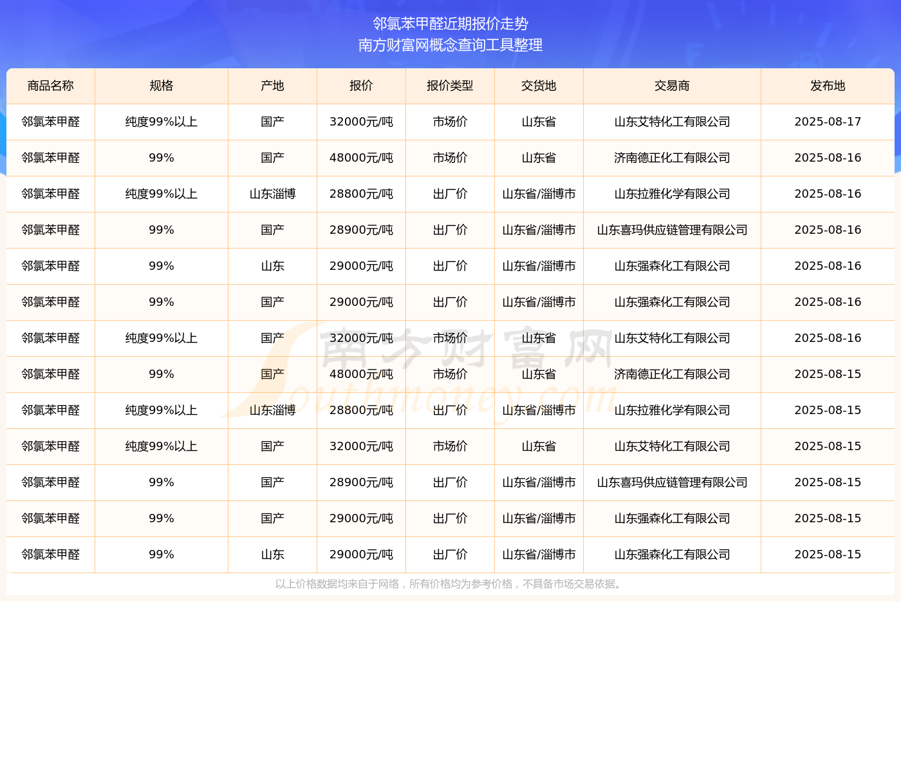Click 济南德正化工有限公司 in the 2025-08-15 row

click(673, 374)
